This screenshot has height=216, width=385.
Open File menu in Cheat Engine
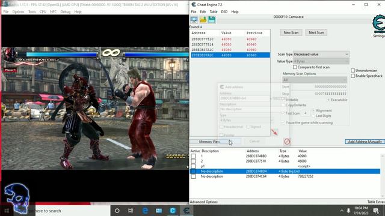tap(194, 12)
